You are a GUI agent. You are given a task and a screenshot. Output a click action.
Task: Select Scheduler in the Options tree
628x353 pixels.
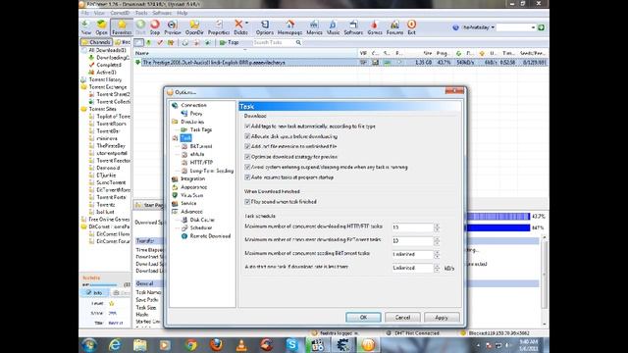pyautogui.click(x=201, y=227)
